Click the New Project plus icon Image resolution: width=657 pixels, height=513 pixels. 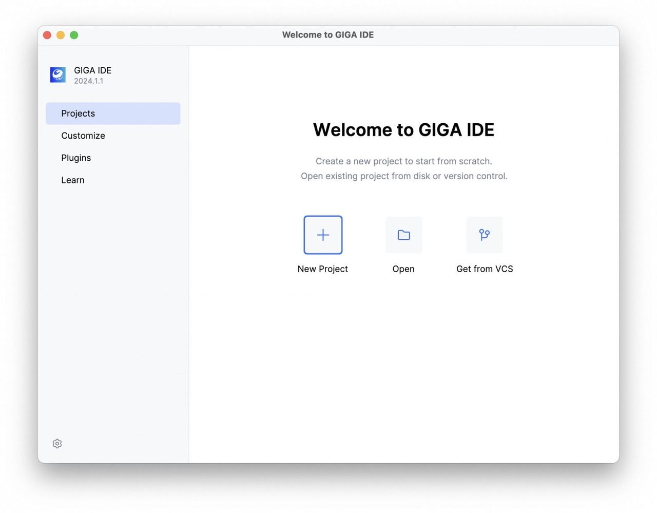coord(323,235)
